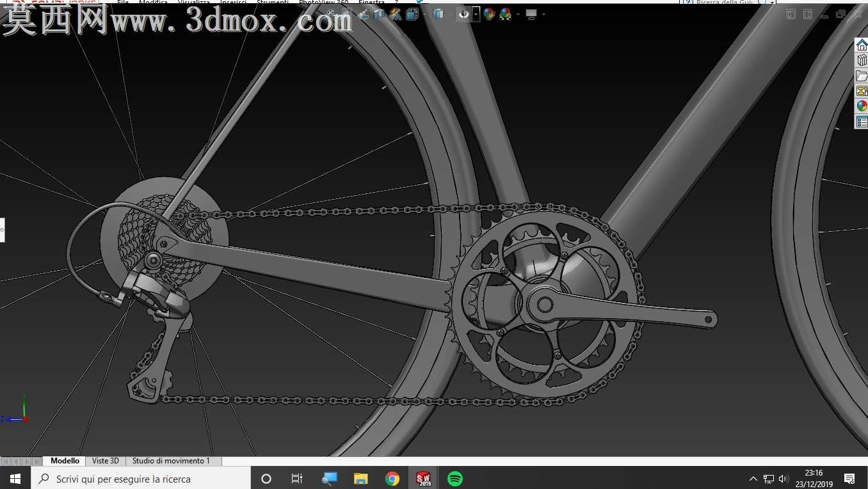Open Cortana circle icon on taskbar
This screenshot has width=868, height=489.
tap(266, 479)
